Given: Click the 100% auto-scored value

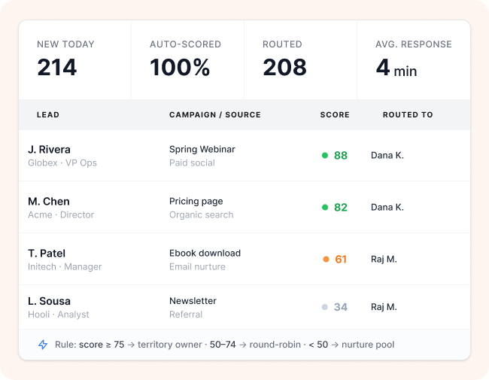Looking at the screenshot, I should (x=180, y=68).
